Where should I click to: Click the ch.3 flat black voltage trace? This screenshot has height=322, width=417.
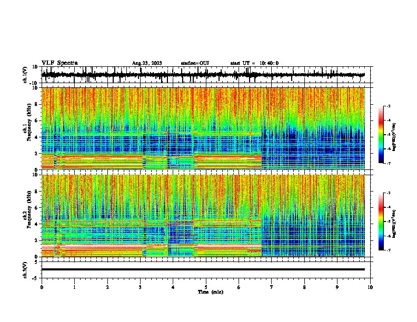click(203, 269)
